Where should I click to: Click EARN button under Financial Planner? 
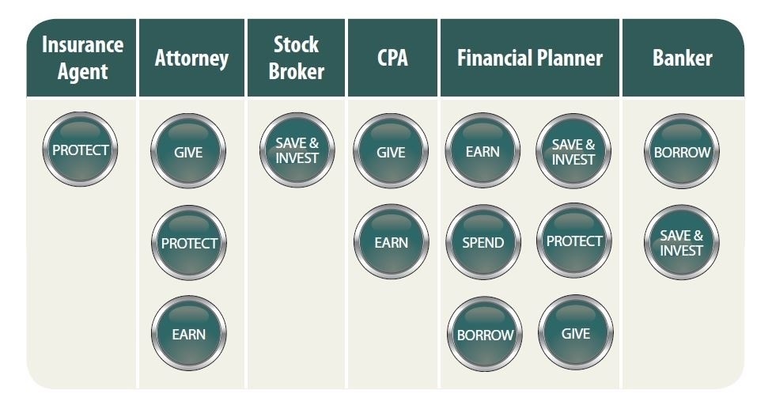coord(482,151)
